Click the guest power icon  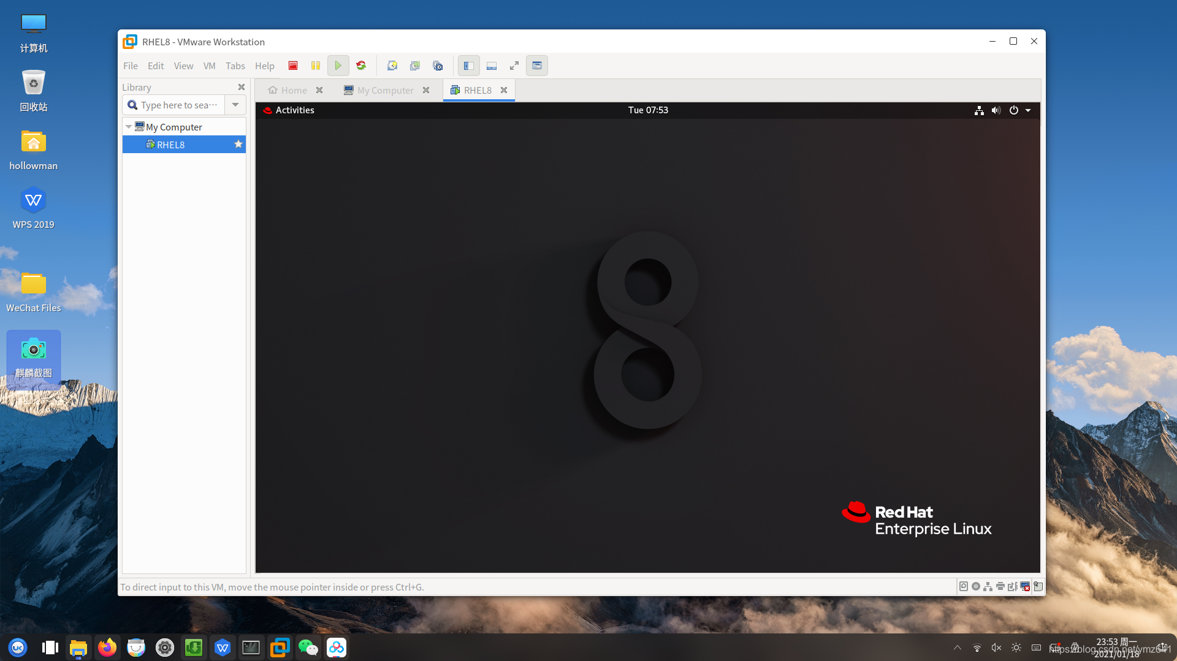click(1014, 110)
